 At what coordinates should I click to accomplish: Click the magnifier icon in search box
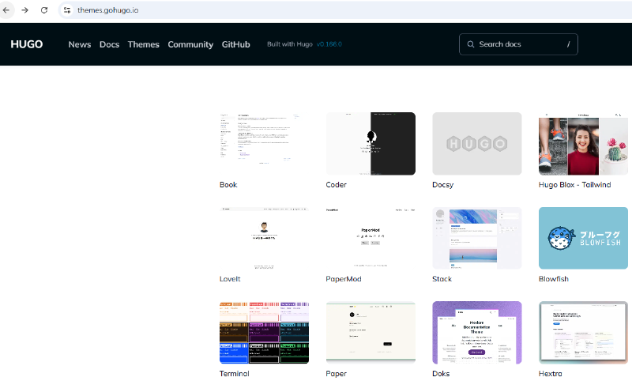(x=470, y=44)
